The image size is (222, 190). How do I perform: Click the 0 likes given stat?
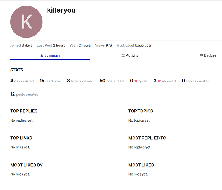pos(139,81)
